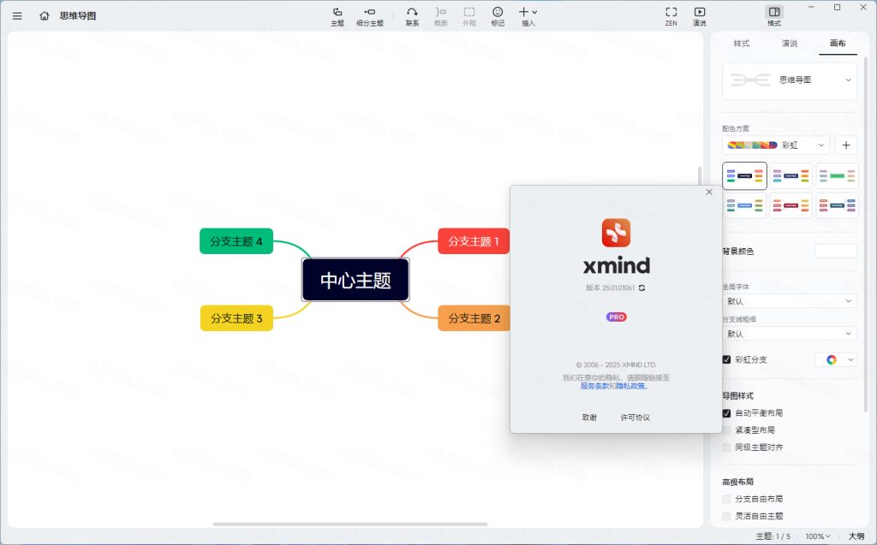Viewport: 877px width, 545px height.
Task: Choose the first theme thumbnail in second row
Action: coord(744,205)
